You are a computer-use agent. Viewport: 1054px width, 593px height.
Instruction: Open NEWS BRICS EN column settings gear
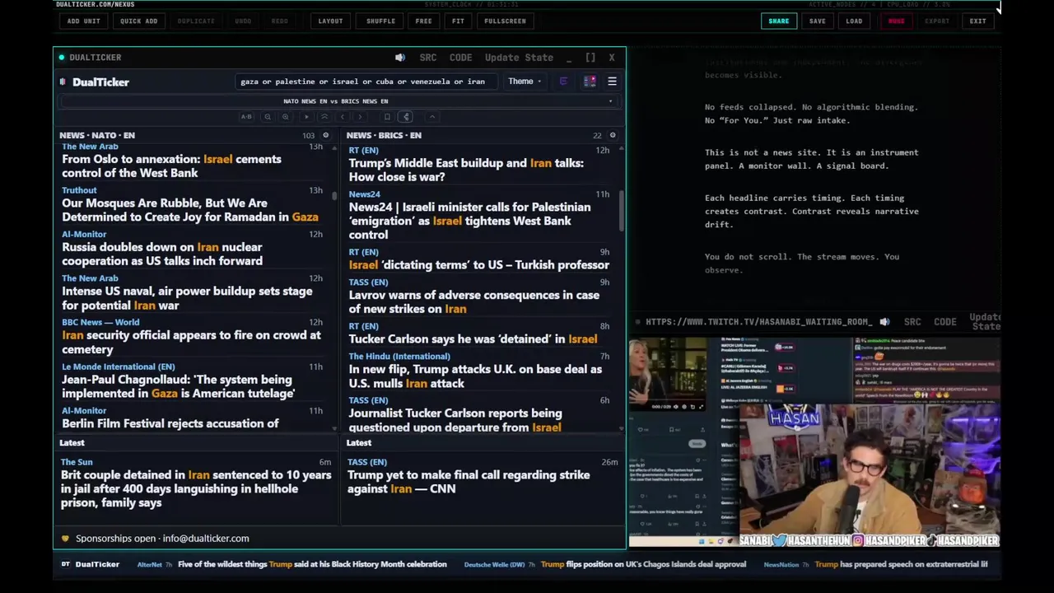(612, 135)
